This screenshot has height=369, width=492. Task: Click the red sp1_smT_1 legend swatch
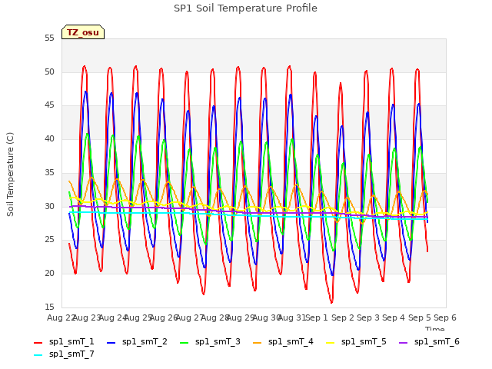(x=38, y=343)
